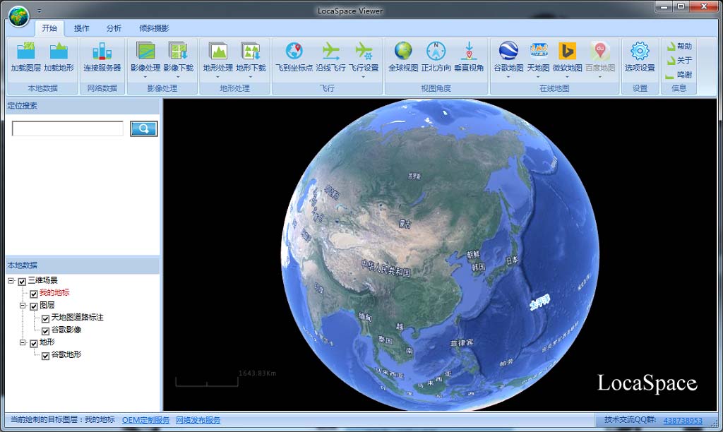The image size is (723, 432).
Task: Select 天地图 Tianditu map icon
Action: [538, 51]
